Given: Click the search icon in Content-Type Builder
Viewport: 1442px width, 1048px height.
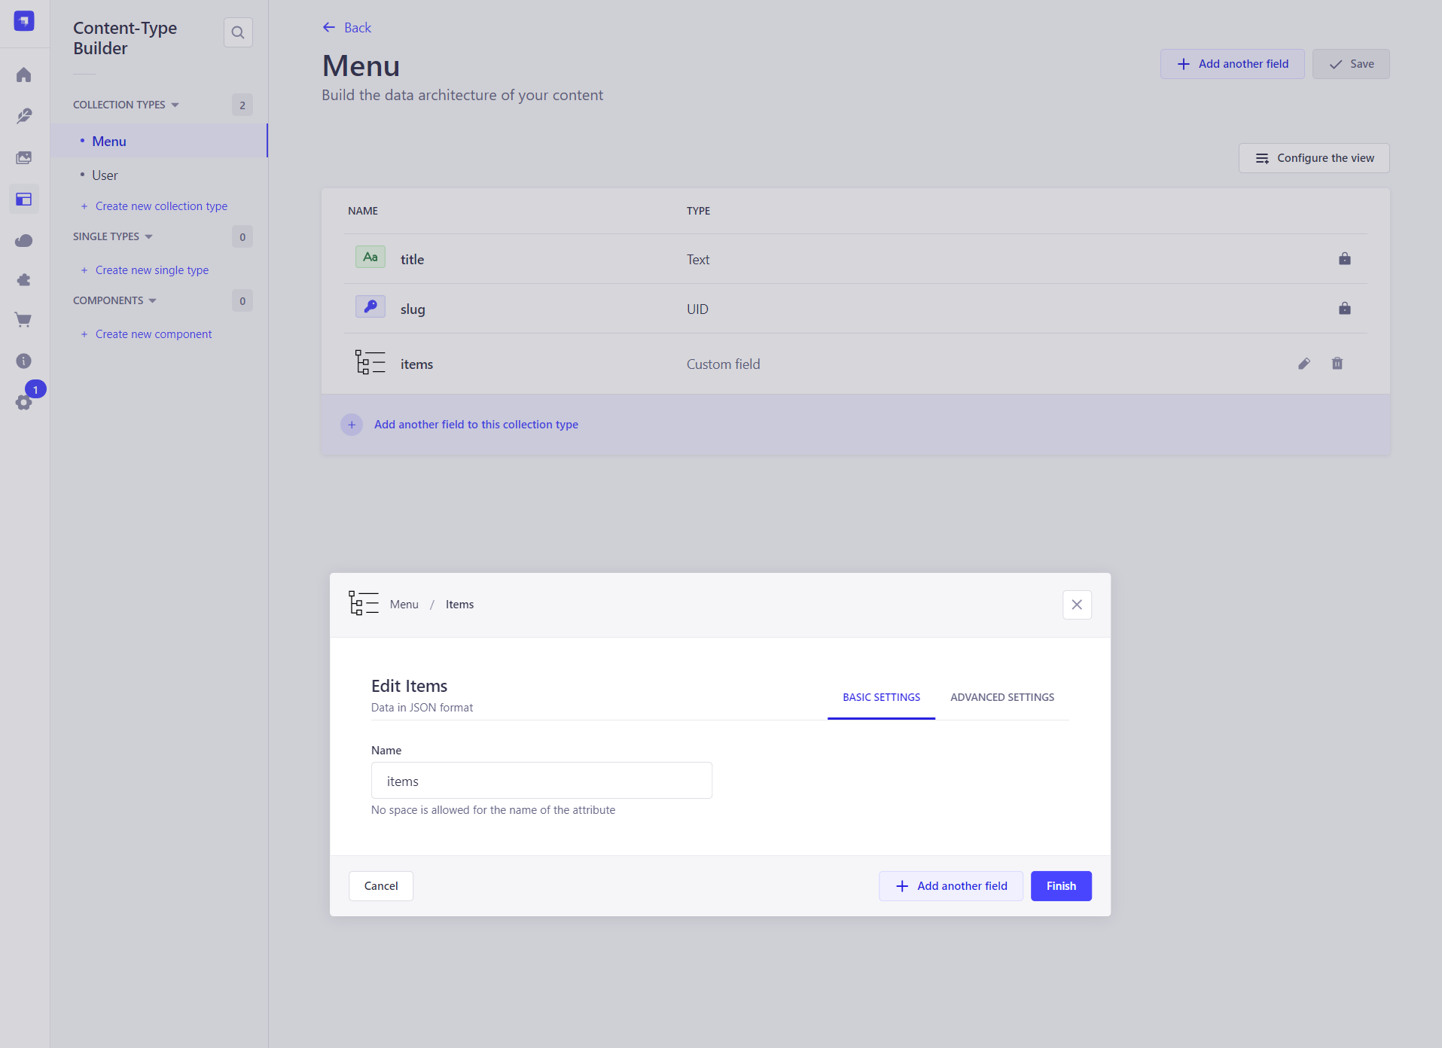Looking at the screenshot, I should (238, 32).
